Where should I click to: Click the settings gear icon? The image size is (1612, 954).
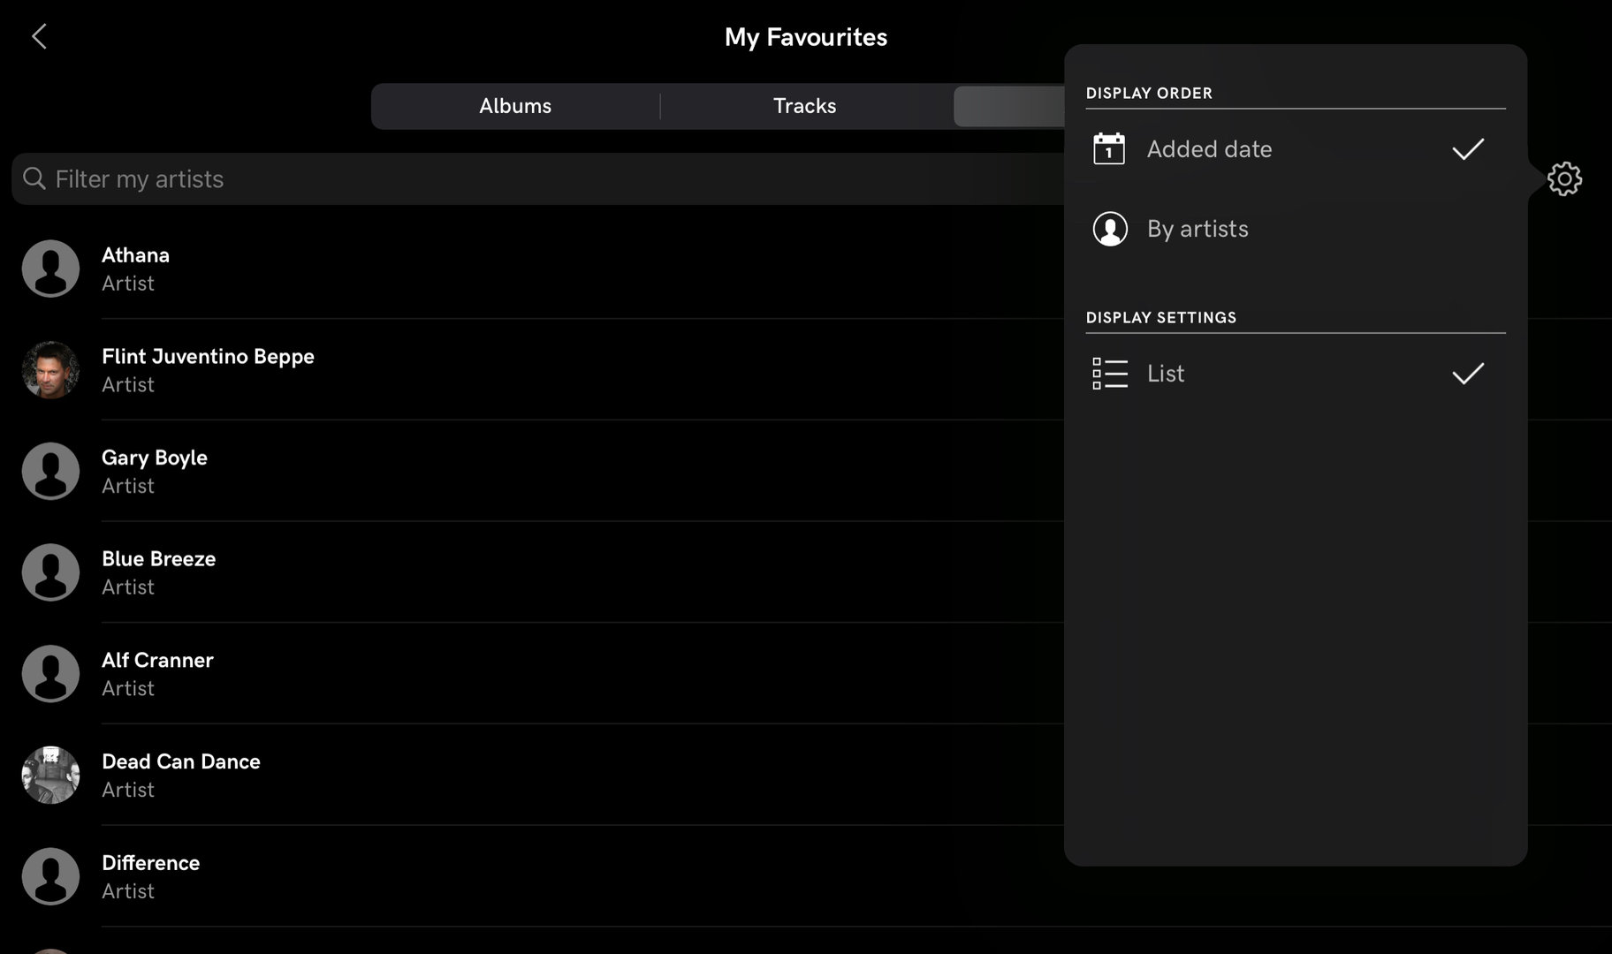point(1564,179)
